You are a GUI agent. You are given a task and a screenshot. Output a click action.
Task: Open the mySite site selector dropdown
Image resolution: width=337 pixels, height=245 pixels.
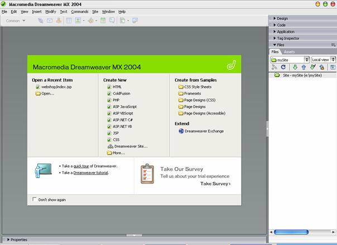[x=307, y=60]
